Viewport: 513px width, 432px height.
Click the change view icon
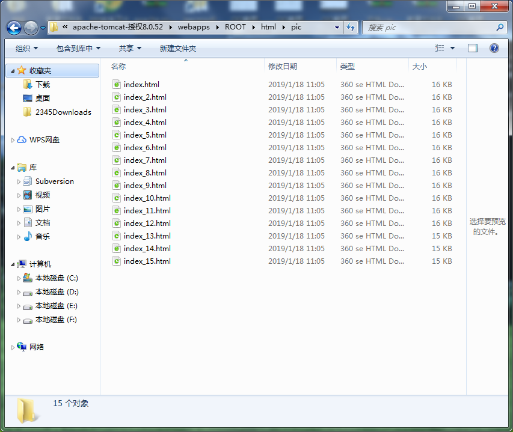pos(440,48)
